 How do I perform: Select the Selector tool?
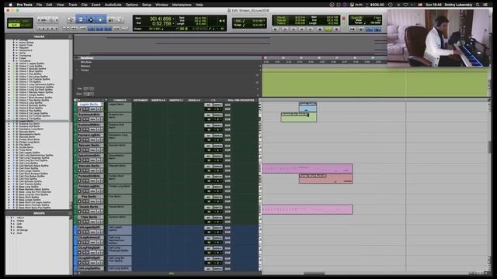[91, 20]
